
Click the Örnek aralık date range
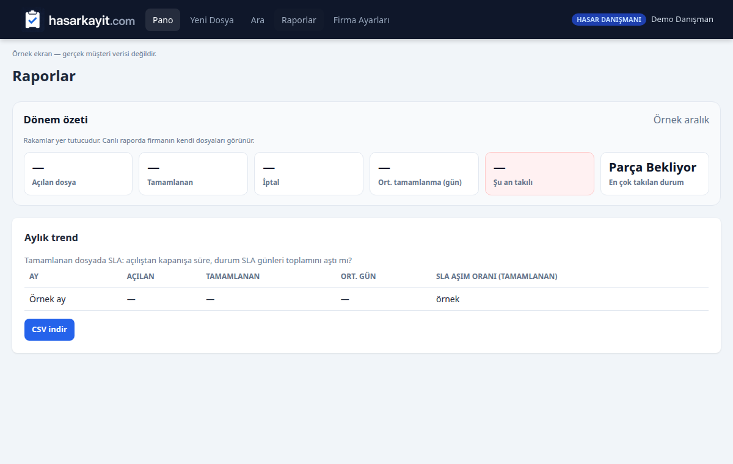click(x=681, y=120)
